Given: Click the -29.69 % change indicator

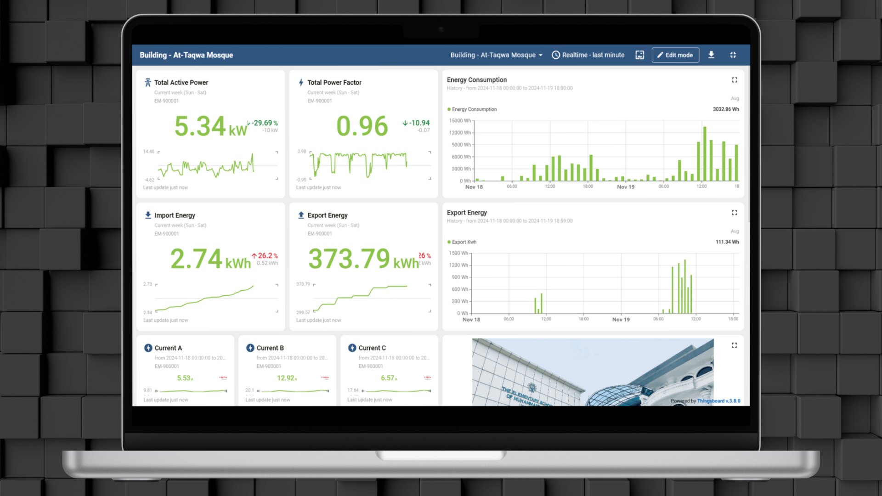Looking at the screenshot, I should 262,123.
